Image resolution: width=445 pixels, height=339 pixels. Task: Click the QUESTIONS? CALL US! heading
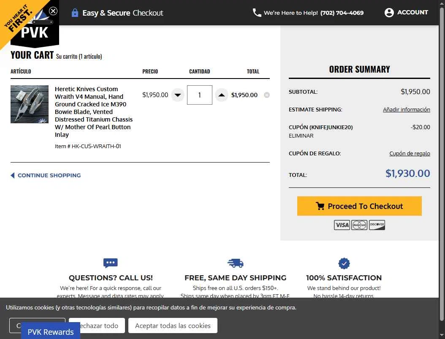click(111, 278)
